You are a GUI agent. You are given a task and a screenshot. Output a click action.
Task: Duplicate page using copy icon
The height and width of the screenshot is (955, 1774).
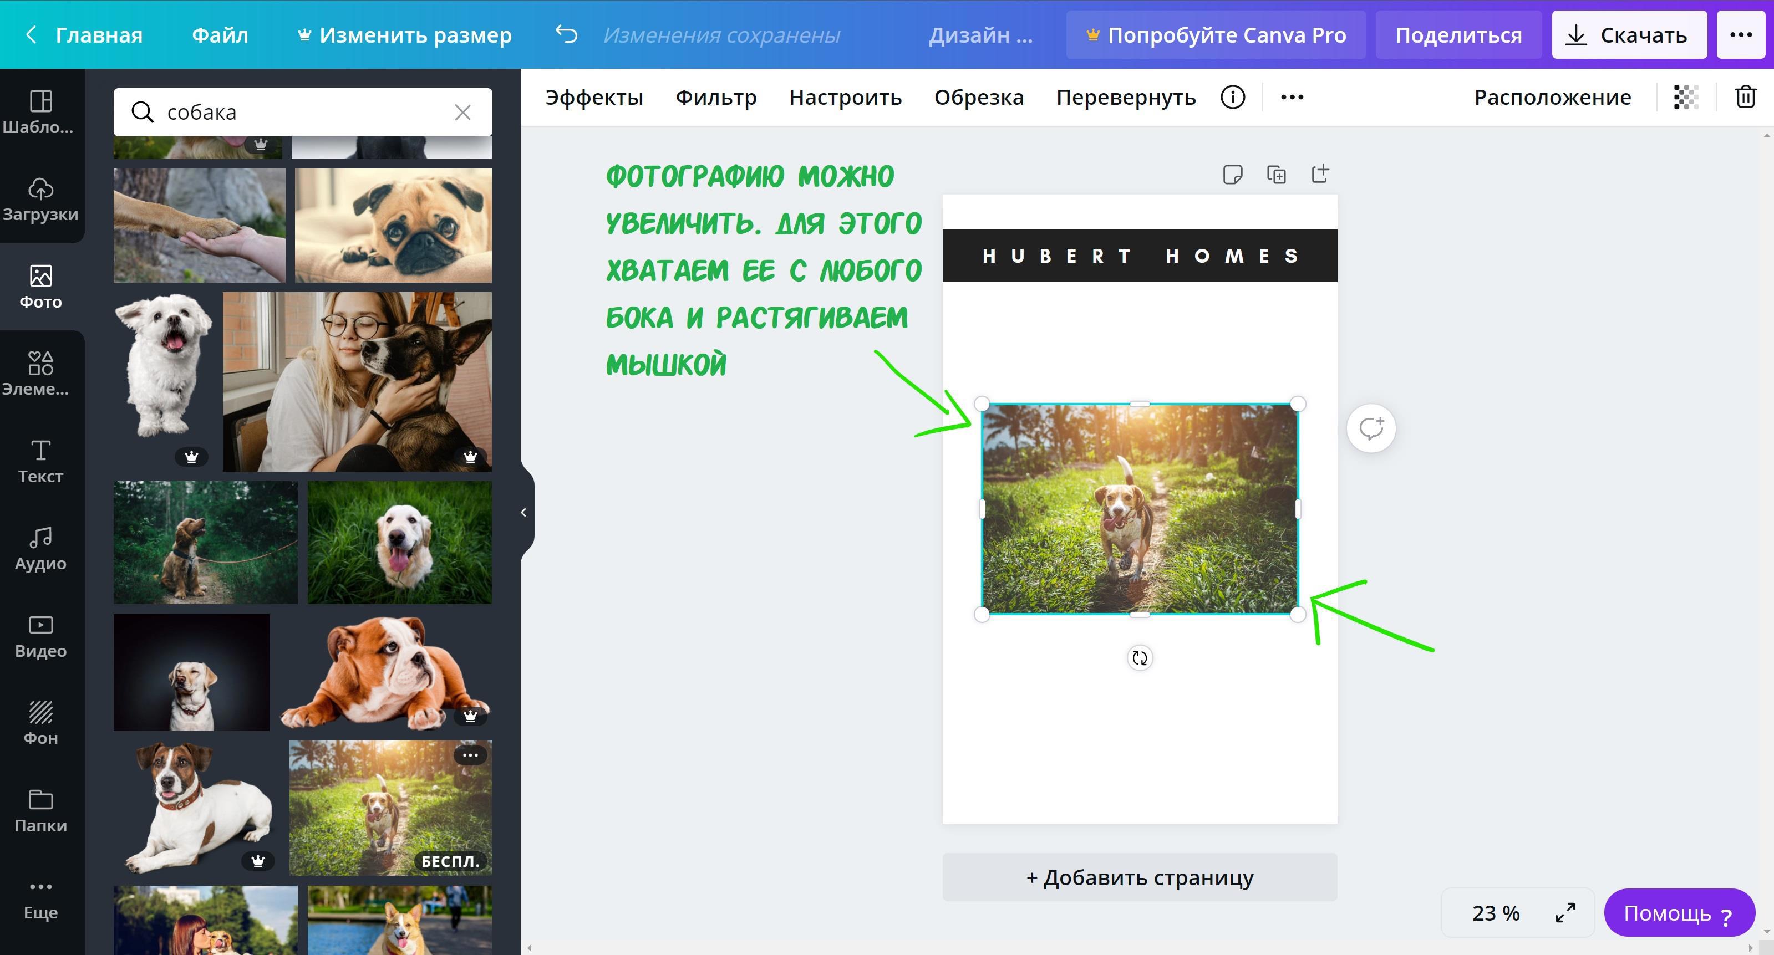pos(1276,174)
